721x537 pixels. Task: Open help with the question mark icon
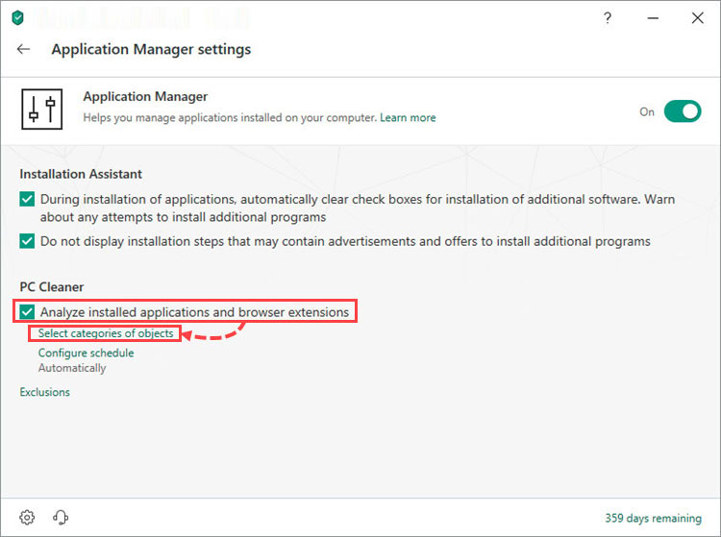608,18
